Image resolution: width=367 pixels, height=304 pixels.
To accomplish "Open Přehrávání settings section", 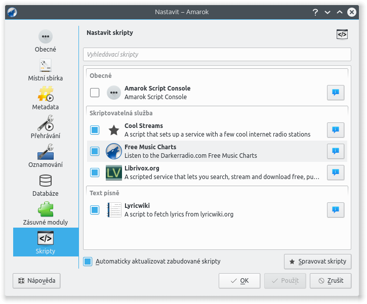I will tap(46, 127).
